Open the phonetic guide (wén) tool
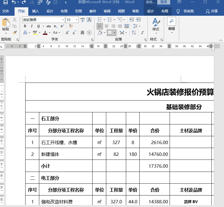 83,20
